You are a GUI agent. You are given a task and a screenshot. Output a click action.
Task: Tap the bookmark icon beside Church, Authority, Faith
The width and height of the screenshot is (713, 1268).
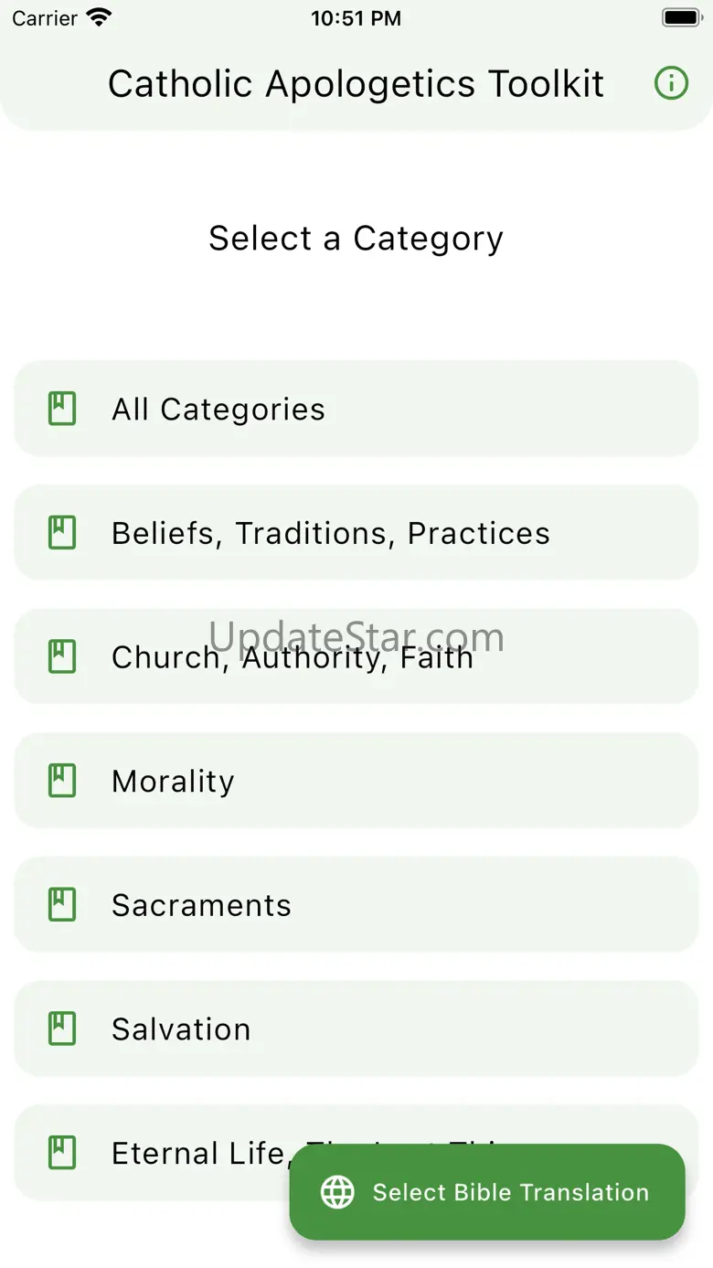62,656
